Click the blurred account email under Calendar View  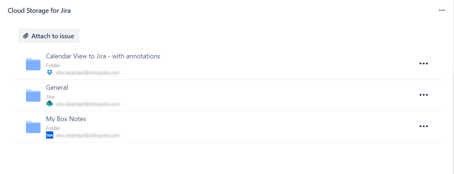(x=88, y=73)
